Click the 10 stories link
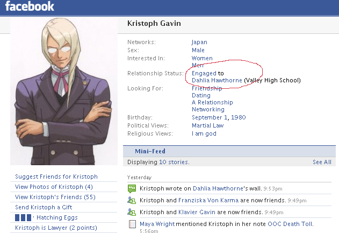 tap(174, 162)
